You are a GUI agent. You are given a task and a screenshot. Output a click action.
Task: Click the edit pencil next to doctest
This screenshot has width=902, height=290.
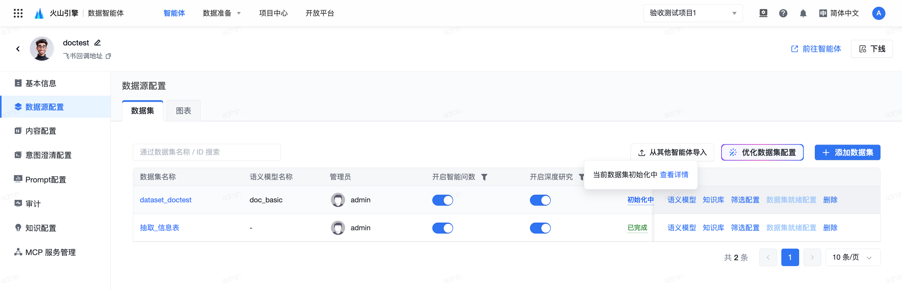[x=98, y=43]
